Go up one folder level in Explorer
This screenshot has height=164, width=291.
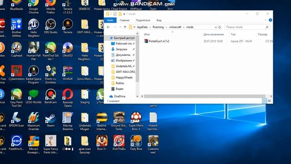(x=125, y=27)
